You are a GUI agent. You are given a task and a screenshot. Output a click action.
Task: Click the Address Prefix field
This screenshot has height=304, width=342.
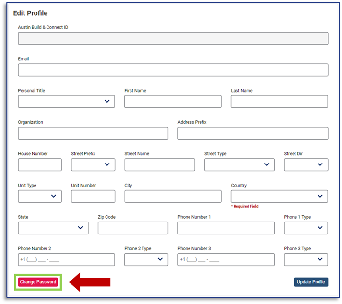253,133
